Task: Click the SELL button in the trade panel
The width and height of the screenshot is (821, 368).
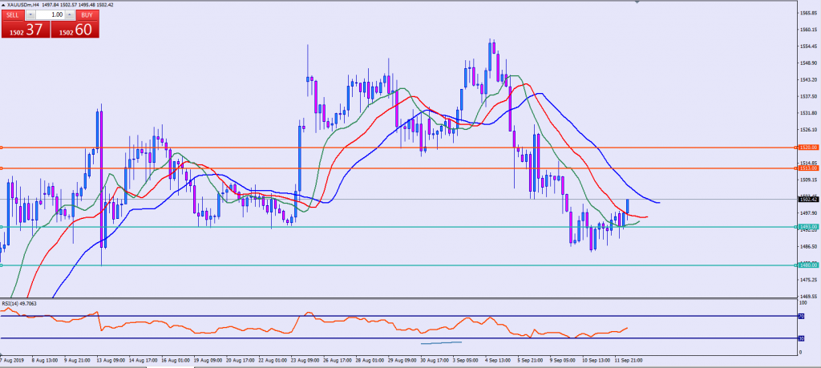Action: point(13,14)
